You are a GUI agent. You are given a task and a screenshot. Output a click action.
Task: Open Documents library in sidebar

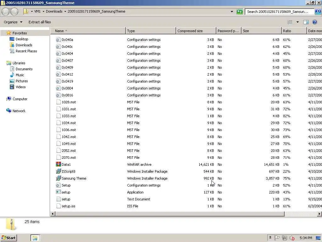pos(24,69)
